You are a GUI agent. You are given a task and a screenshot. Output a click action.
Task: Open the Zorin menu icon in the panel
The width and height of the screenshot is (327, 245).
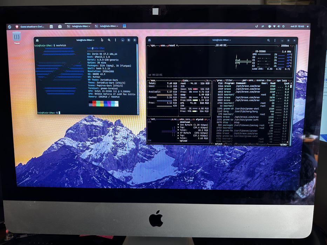[9, 27]
